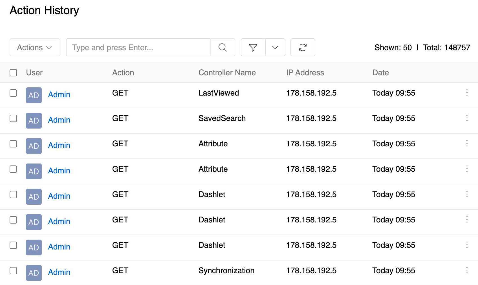Click the IP Address column header
The height and width of the screenshot is (285, 478).
pos(305,73)
